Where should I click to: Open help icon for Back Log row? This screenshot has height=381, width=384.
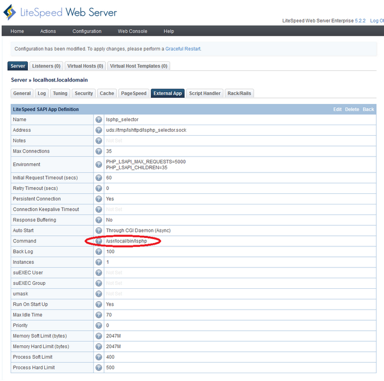click(99, 251)
